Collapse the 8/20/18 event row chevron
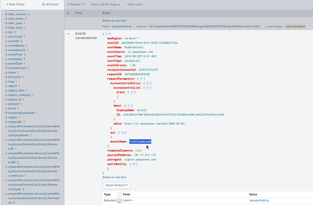Image resolution: width=313 pixels, height=205 pixels. (x=68, y=33)
